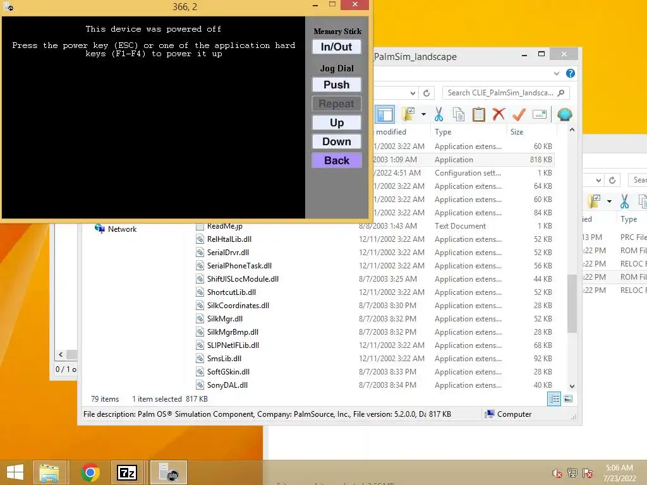Toggle the navigation pane layout icon
This screenshot has width=647, height=485.
point(385,114)
